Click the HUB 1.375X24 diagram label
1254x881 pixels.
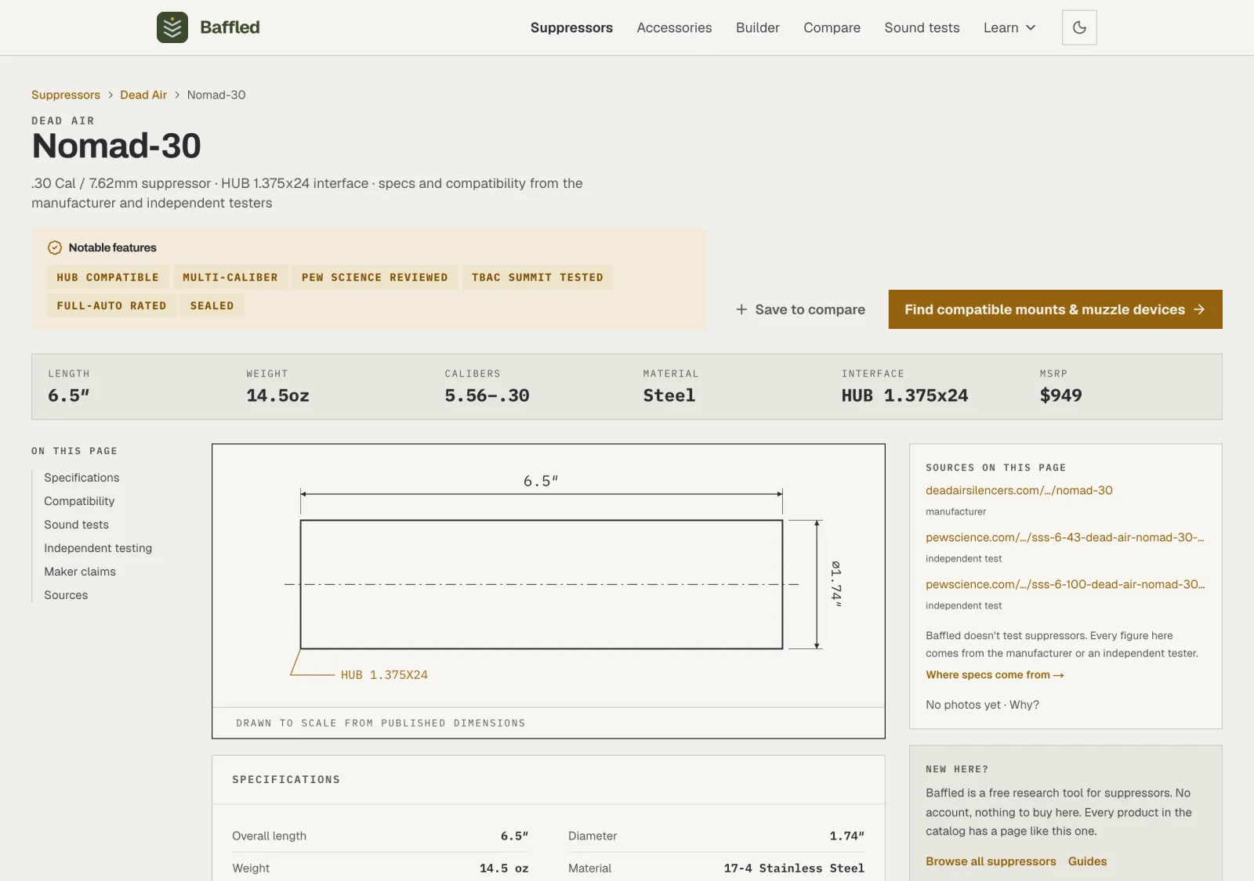pyautogui.click(x=384, y=675)
